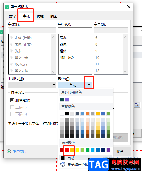Click the 字体 name input field
This screenshot has height=171, width=142.
[x=32, y=30]
